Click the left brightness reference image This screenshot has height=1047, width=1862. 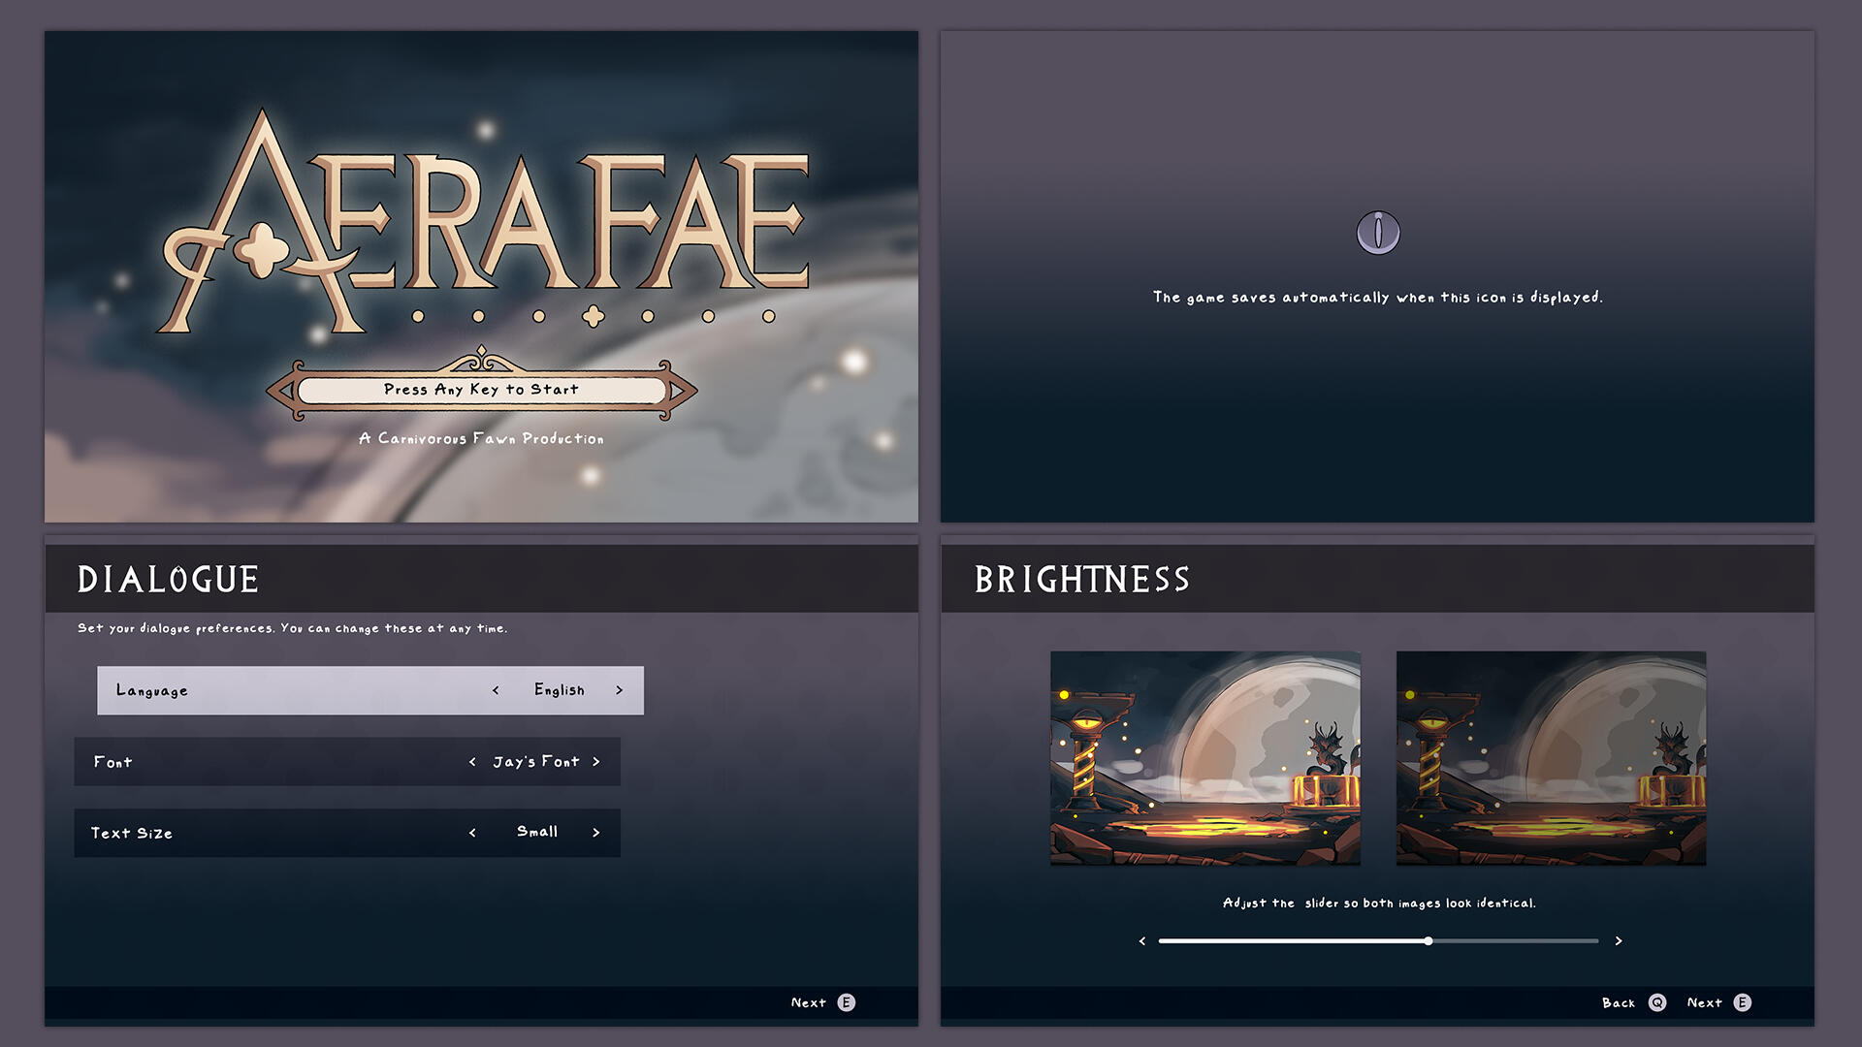1205,758
